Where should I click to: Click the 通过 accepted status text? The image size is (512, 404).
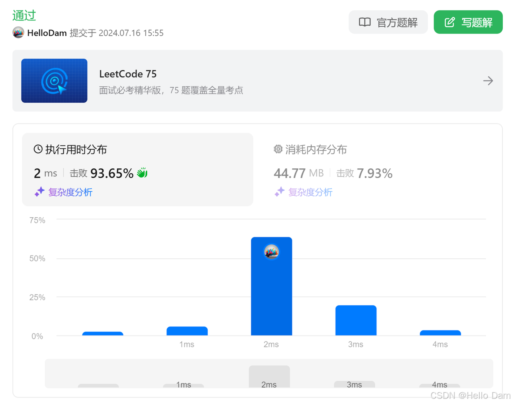tap(24, 15)
